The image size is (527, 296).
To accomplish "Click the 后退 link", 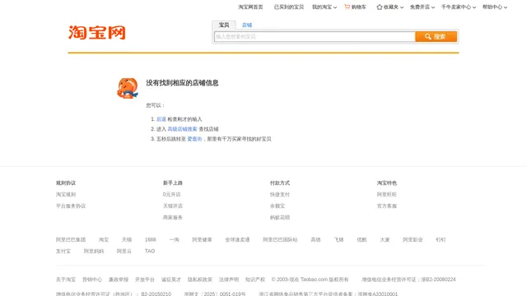I will coord(161,119).
